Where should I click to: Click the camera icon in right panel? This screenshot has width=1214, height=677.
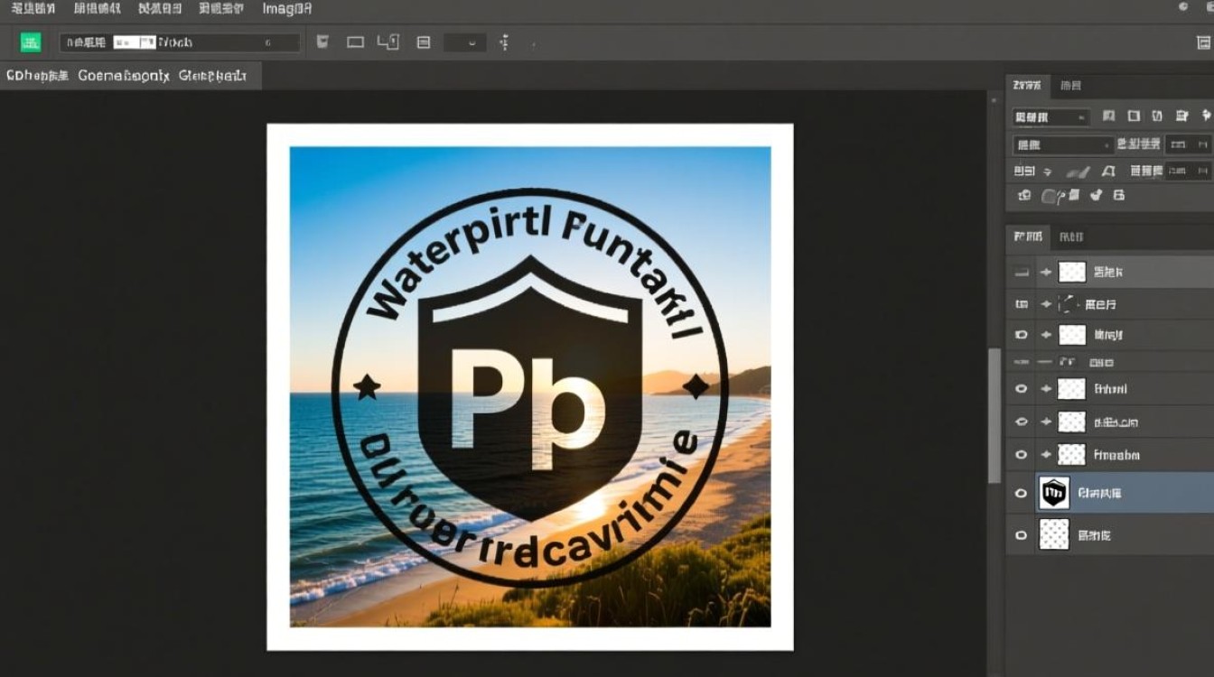click(x=1023, y=195)
